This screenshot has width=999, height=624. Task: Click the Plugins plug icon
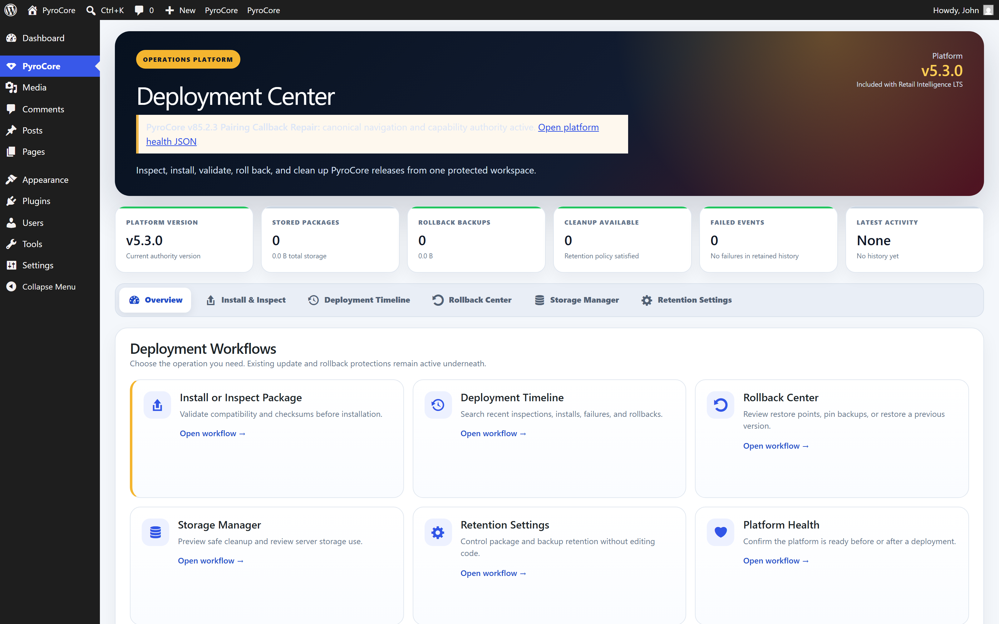11,201
